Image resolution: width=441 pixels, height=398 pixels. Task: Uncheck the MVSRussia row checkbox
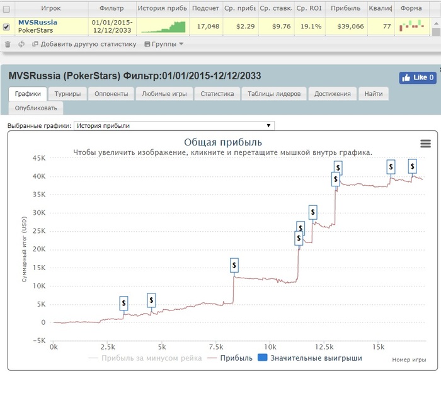point(6,26)
